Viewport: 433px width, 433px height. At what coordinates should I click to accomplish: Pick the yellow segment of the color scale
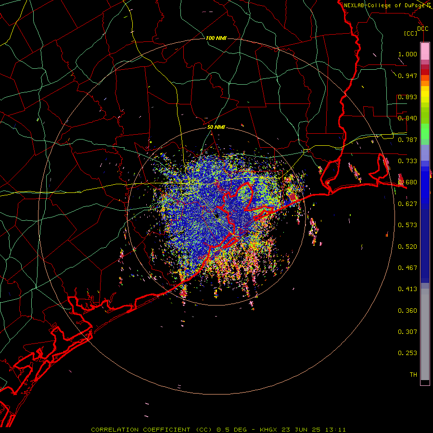pyautogui.click(x=425, y=95)
